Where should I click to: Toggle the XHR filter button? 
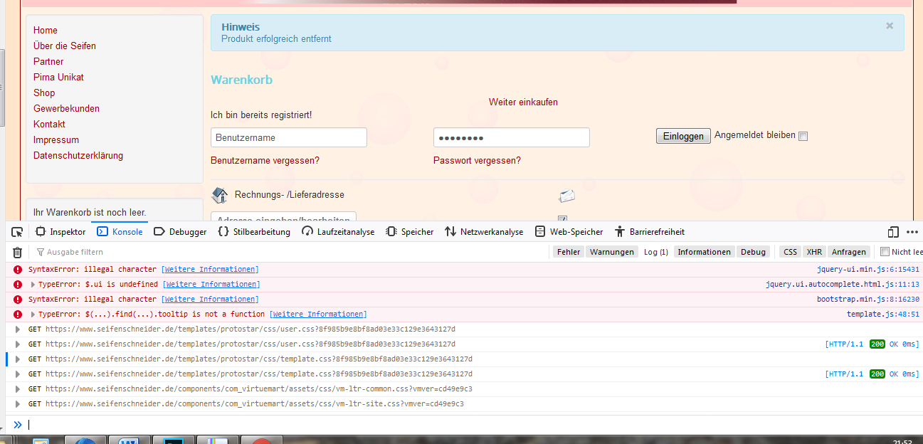[814, 252]
